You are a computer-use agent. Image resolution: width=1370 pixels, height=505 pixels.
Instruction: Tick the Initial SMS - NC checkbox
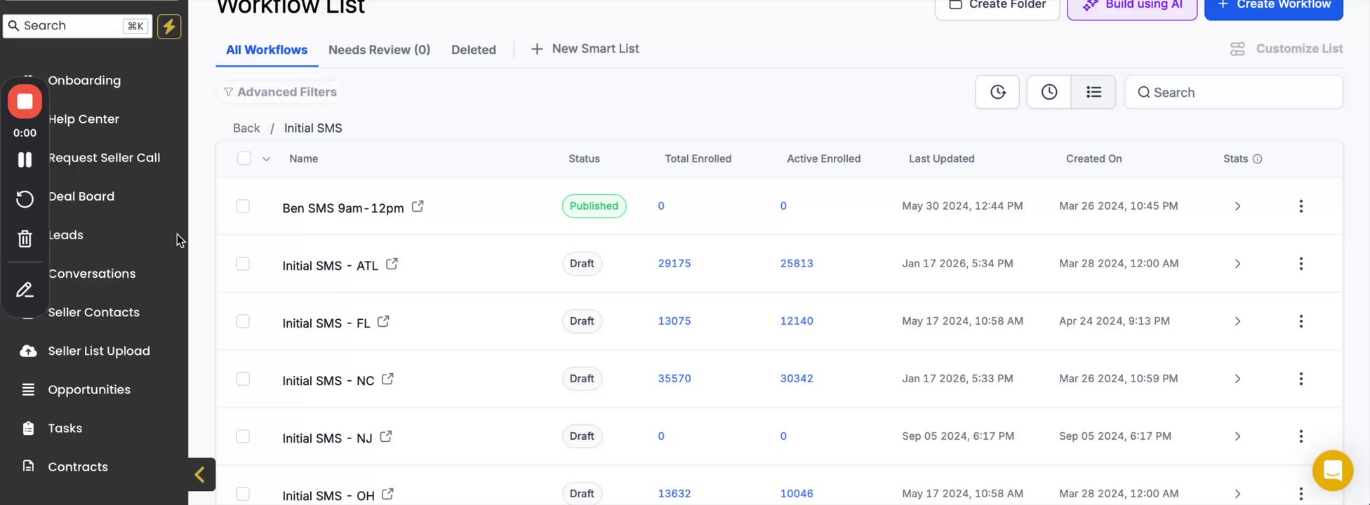point(243,379)
